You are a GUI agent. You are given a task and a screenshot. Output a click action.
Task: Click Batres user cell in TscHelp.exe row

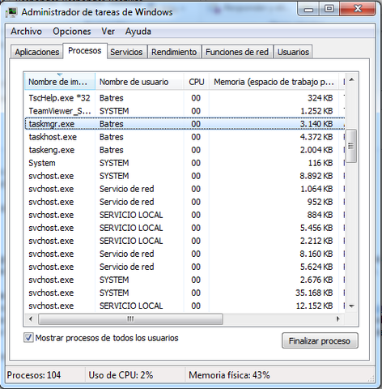[112, 98]
